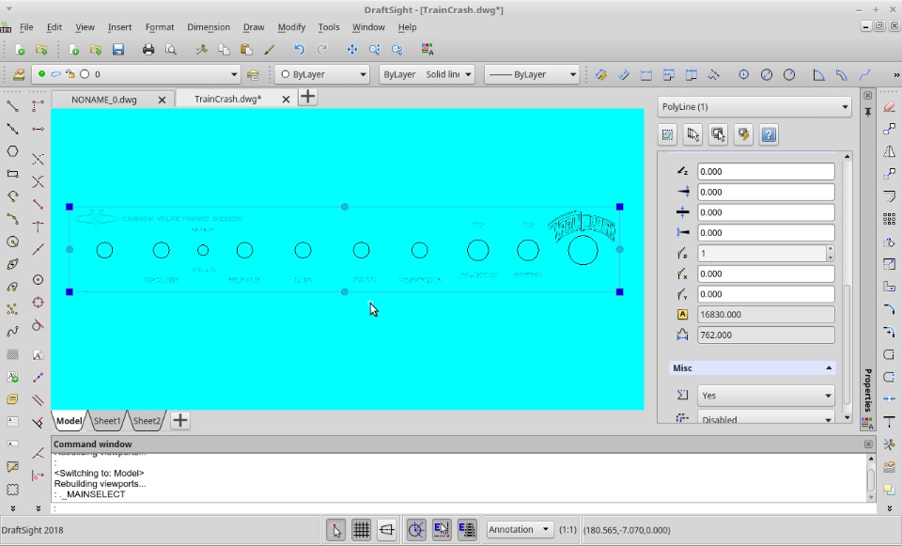Select the Hatch fill tool
Viewport: 902px width, 546px height.
[12, 354]
